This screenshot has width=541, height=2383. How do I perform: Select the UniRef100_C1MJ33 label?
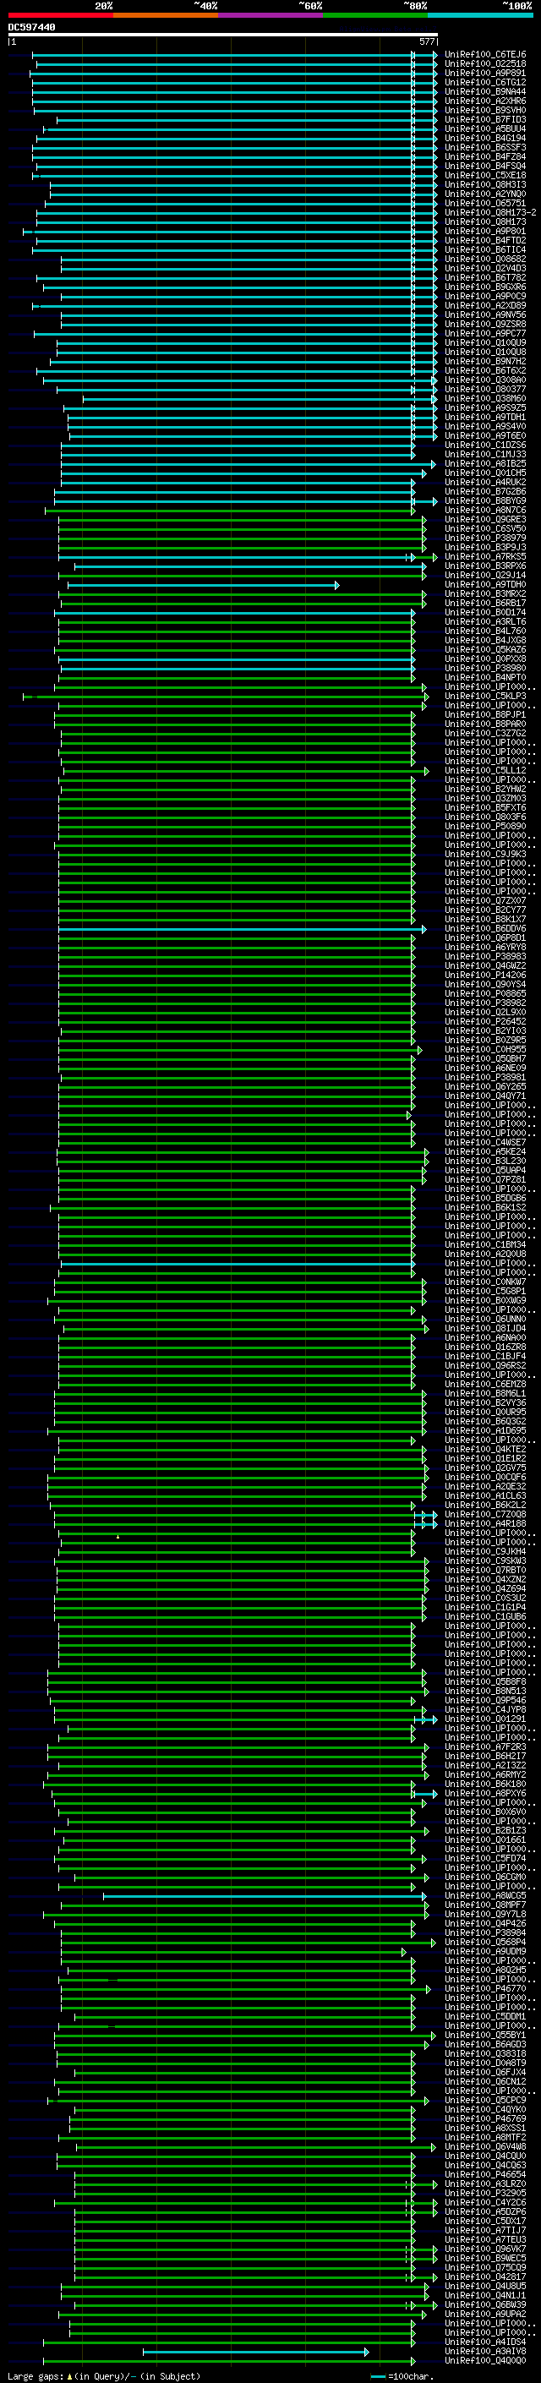(484, 454)
